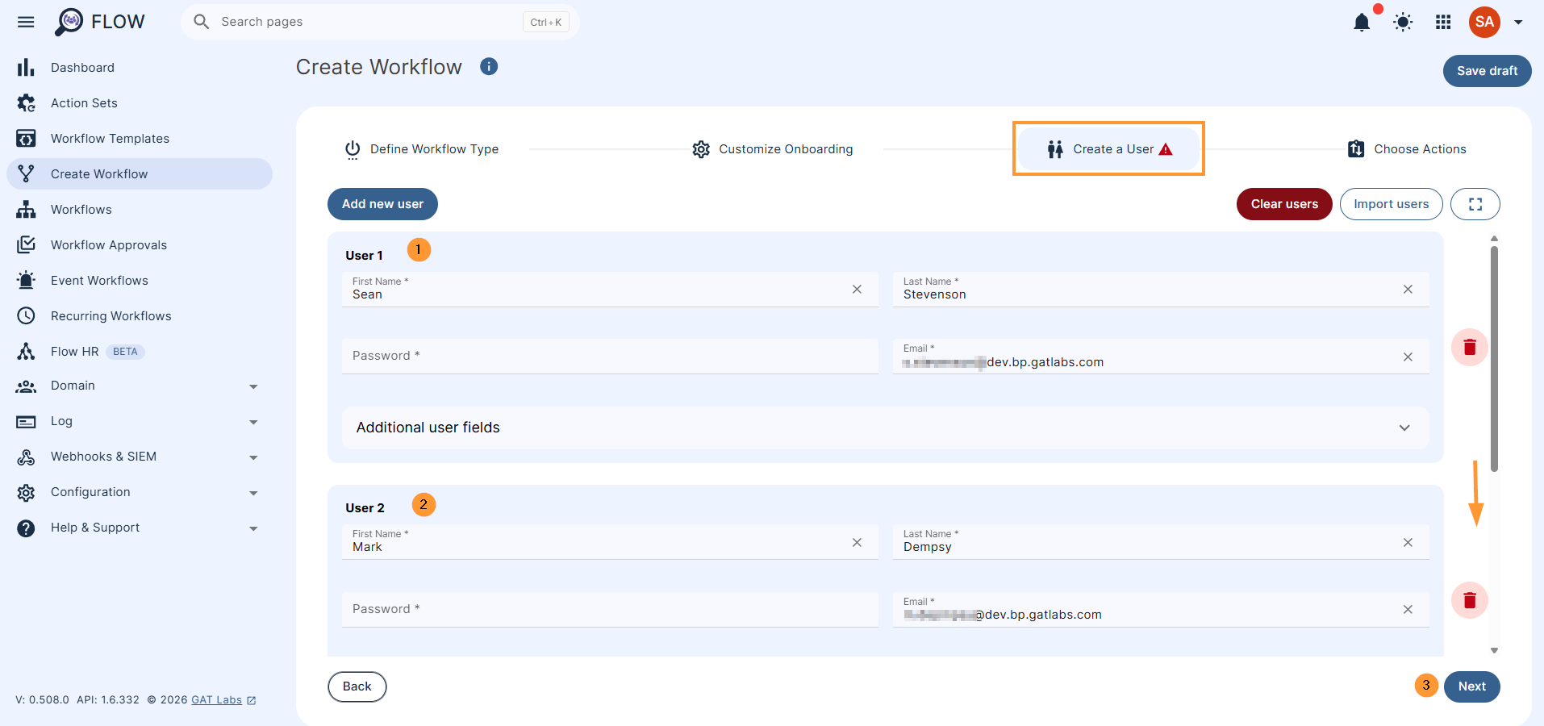Viewport: 1544px width, 726px height.
Task: Expand the account dropdown arrow
Action: tap(1518, 23)
